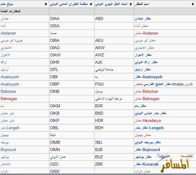Select the BJB IATA code
Screen dimensions: 196x175
pyautogui.click(x=99, y=150)
